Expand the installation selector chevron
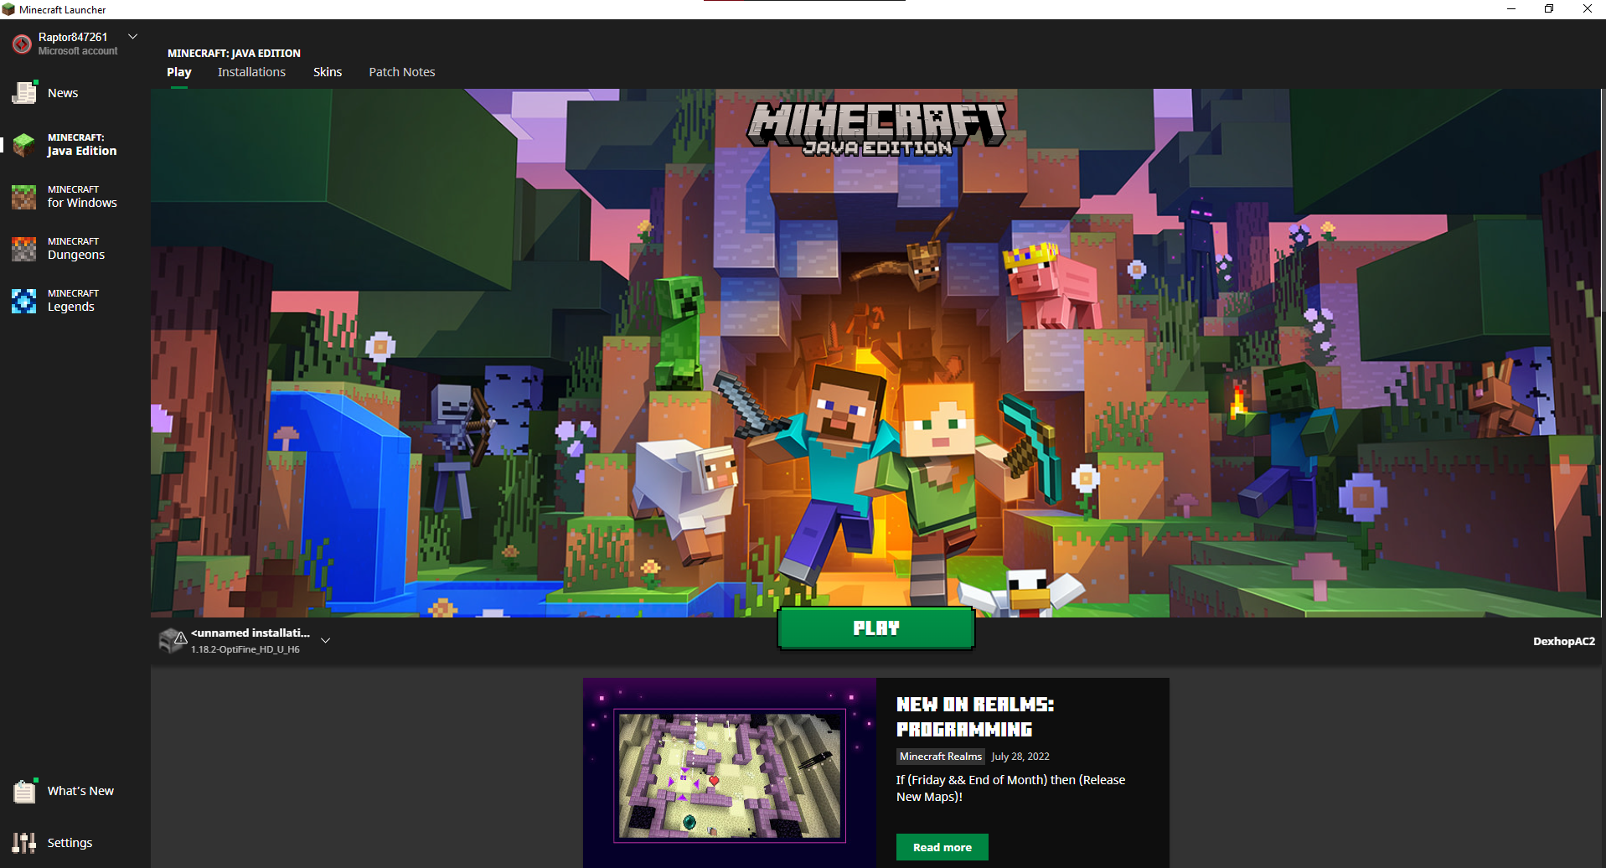This screenshot has height=868, width=1606. coord(326,640)
